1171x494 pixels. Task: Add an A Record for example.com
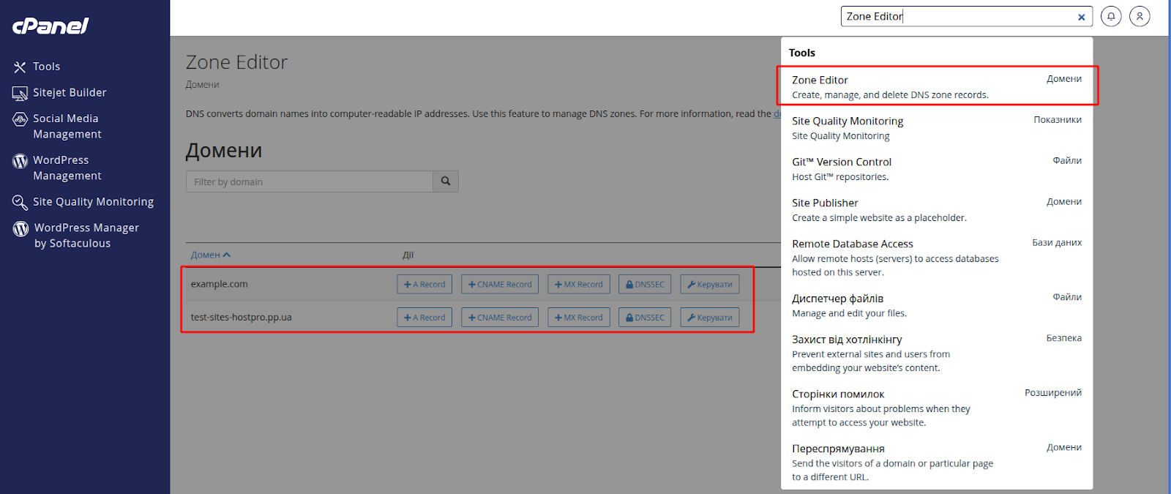pos(424,284)
